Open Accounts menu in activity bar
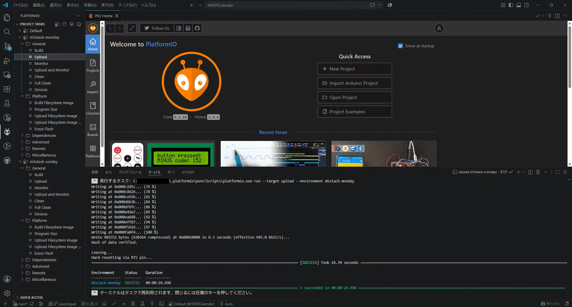This screenshot has height=307, width=572. 7,279
